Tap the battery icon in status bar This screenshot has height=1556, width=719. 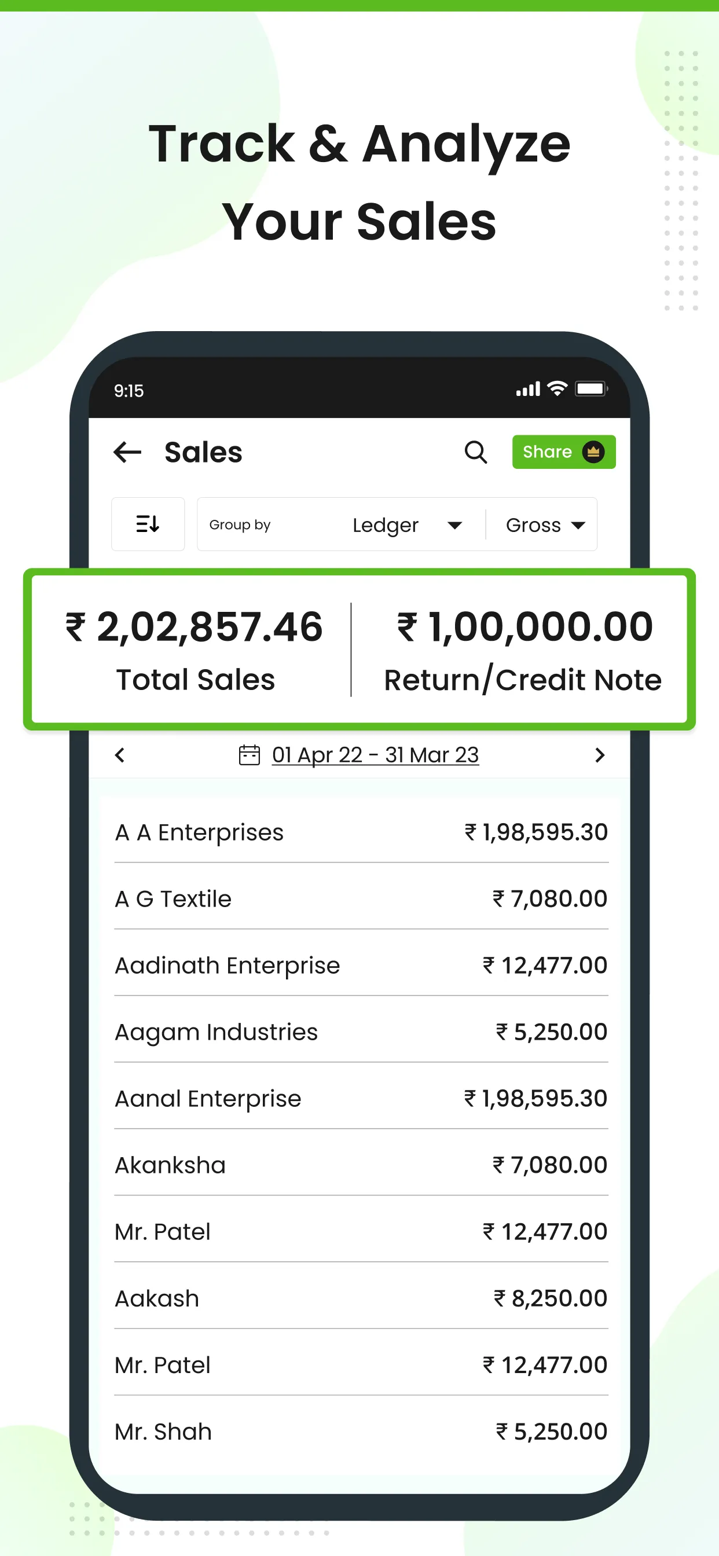coord(590,390)
